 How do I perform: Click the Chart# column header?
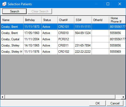pyautogui.click(x=66, y=20)
